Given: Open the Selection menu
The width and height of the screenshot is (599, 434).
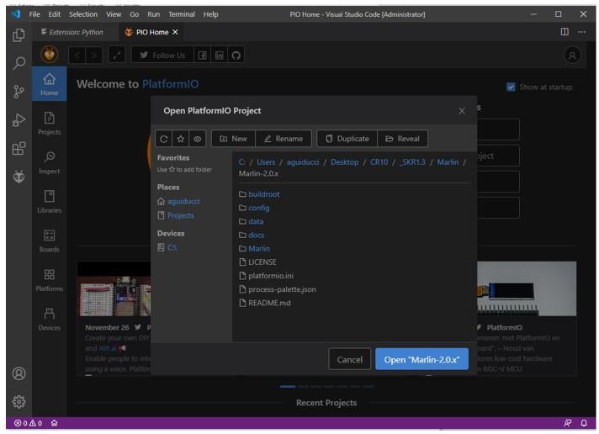Looking at the screenshot, I should pyautogui.click(x=83, y=14).
